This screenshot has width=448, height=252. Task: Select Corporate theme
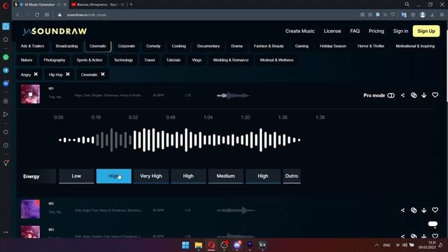pos(127,46)
